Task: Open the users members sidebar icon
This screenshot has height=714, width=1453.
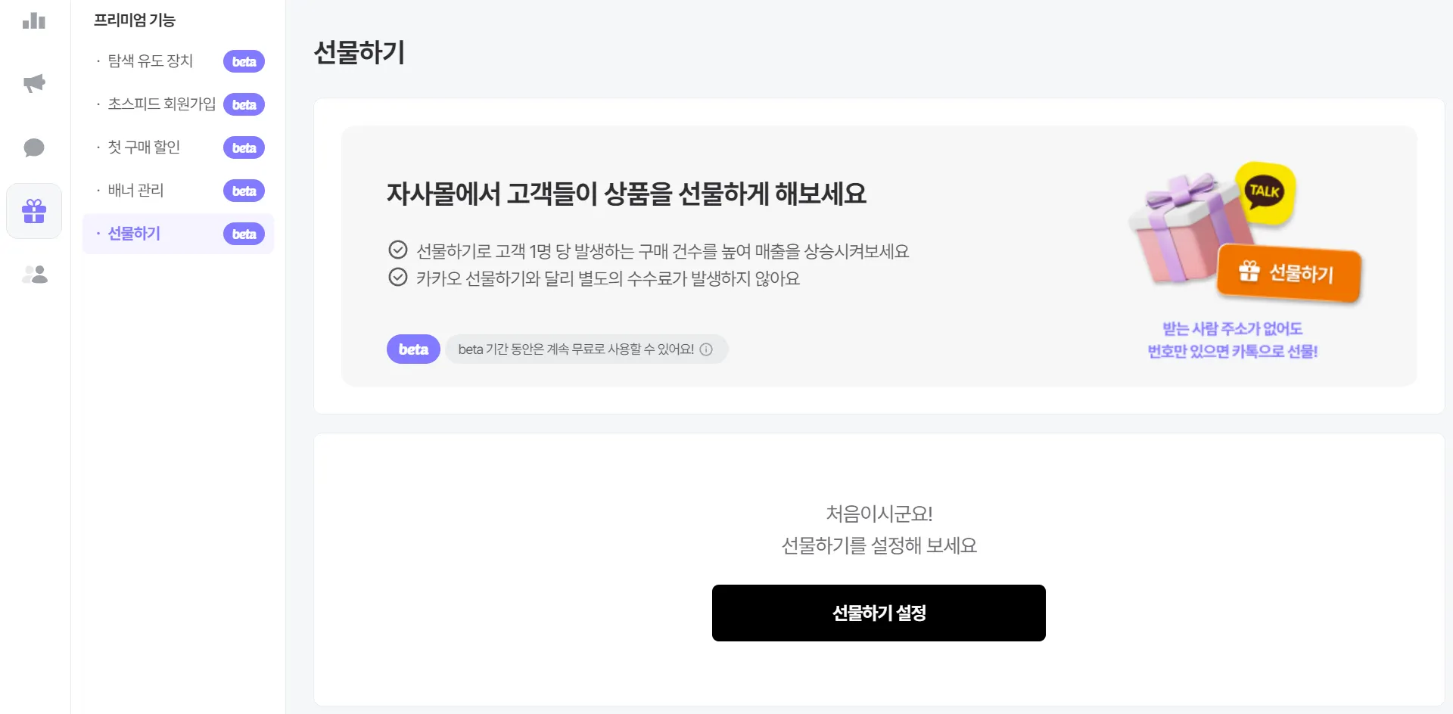Action: 35,275
